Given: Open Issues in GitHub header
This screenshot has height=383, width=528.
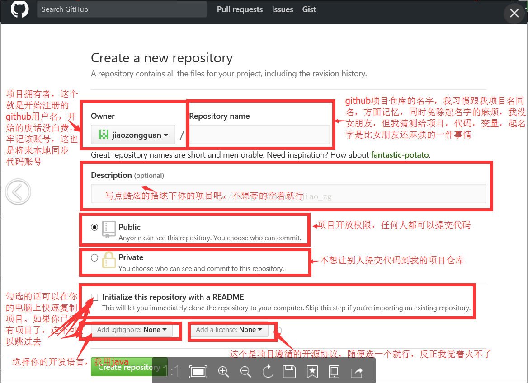Looking at the screenshot, I should point(283,9).
